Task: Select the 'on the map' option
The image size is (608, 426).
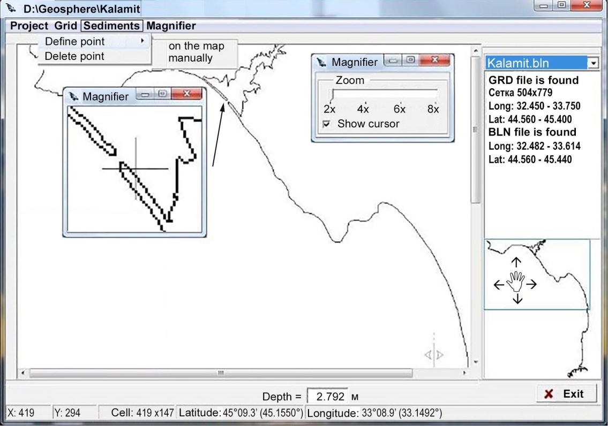Action: 196,46
